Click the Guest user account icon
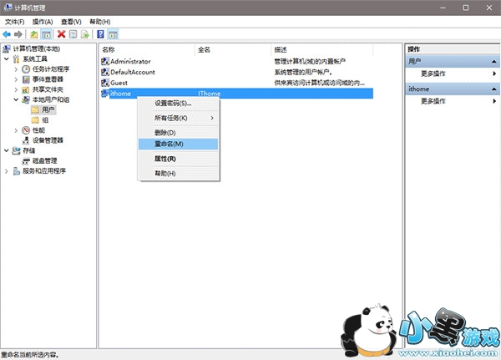 click(x=105, y=83)
